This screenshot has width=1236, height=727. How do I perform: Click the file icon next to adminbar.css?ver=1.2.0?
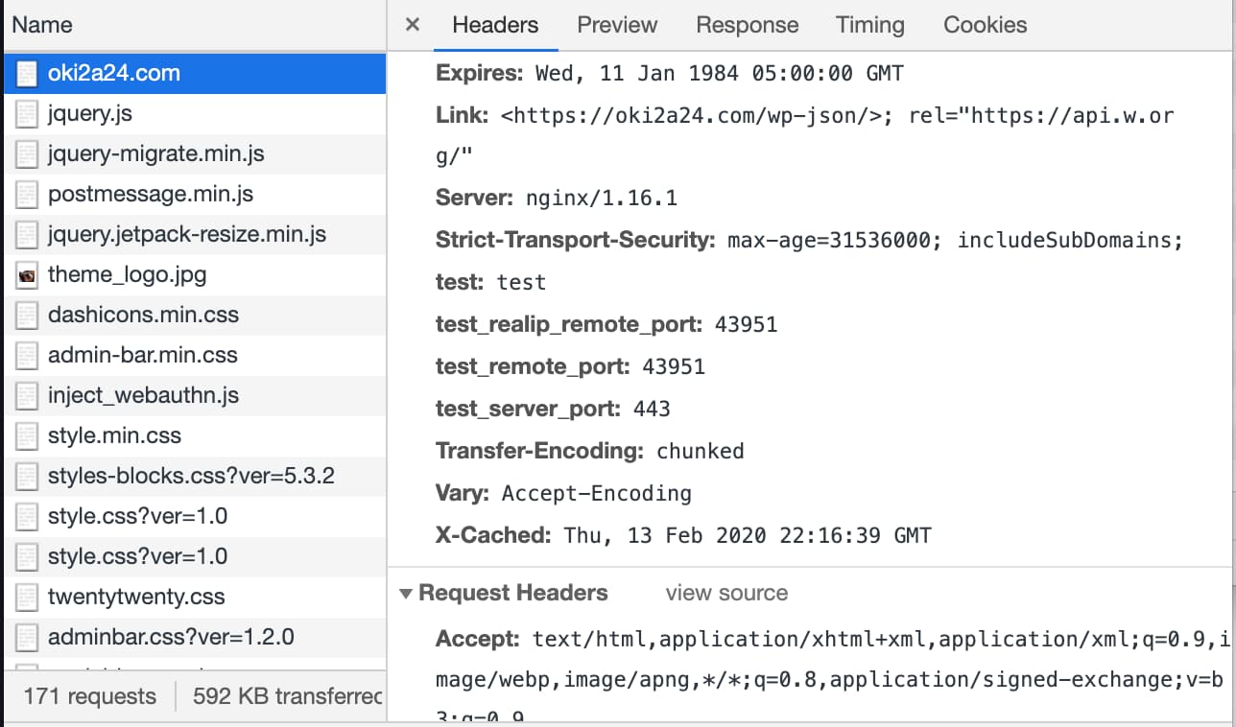(27, 638)
